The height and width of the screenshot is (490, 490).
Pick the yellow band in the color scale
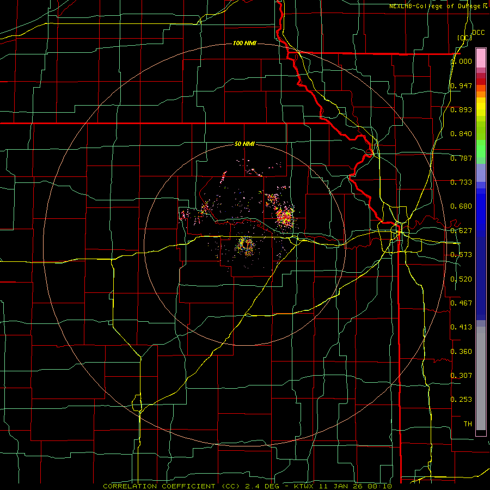(x=481, y=107)
